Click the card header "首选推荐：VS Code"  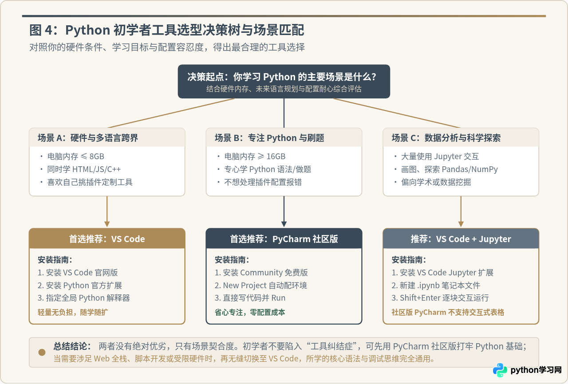(x=107, y=239)
